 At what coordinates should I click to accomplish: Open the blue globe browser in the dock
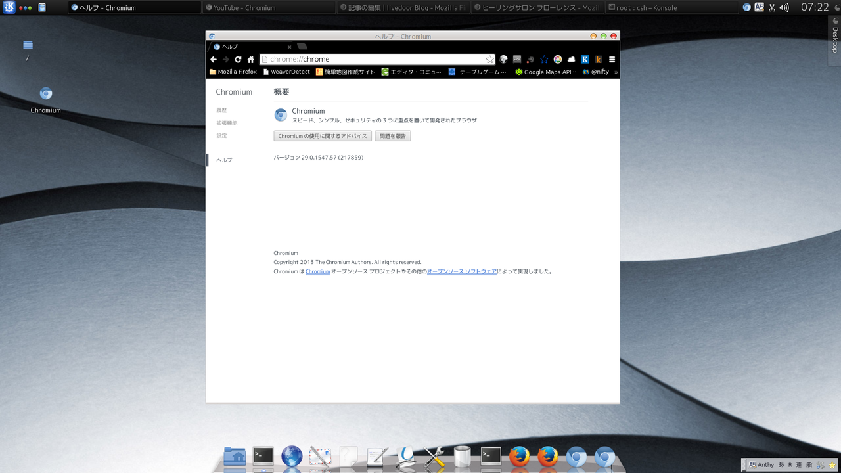[292, 456]
